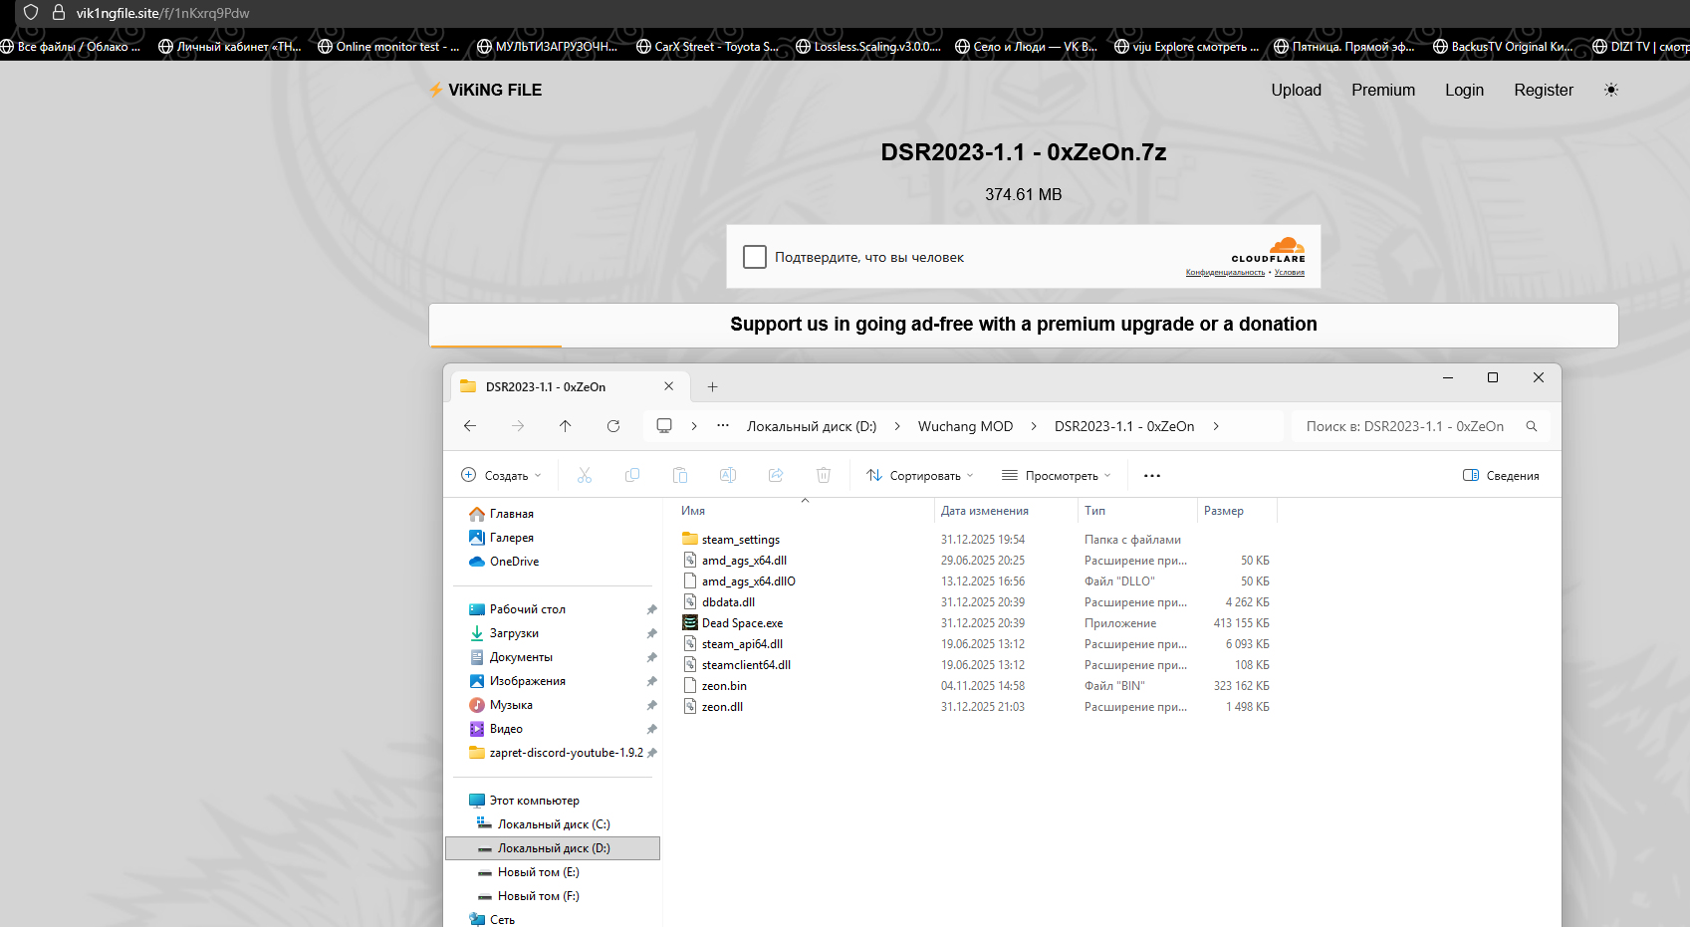Toggle the Сведения details pane
This screenshot has width=1690, height=927.
pyautogui.click(x=1501, y=476)
